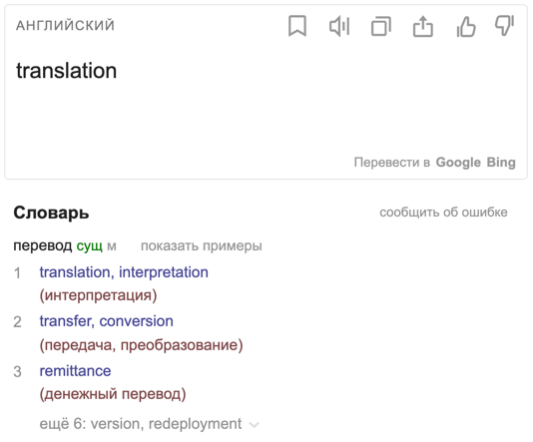Show examples via 'показать примеры'
The height and width of the screenshot is (442, 533).
[x=202, y=245]
